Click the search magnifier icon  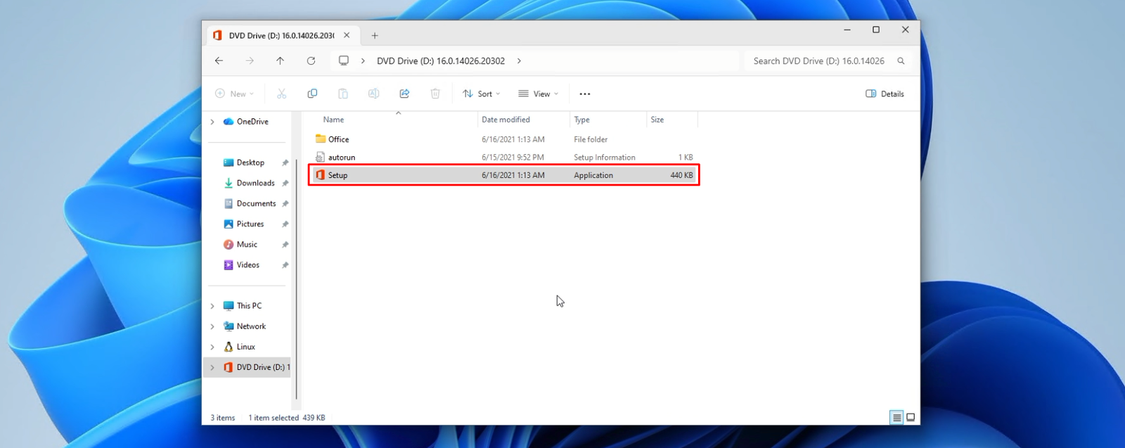click(901, 61)
